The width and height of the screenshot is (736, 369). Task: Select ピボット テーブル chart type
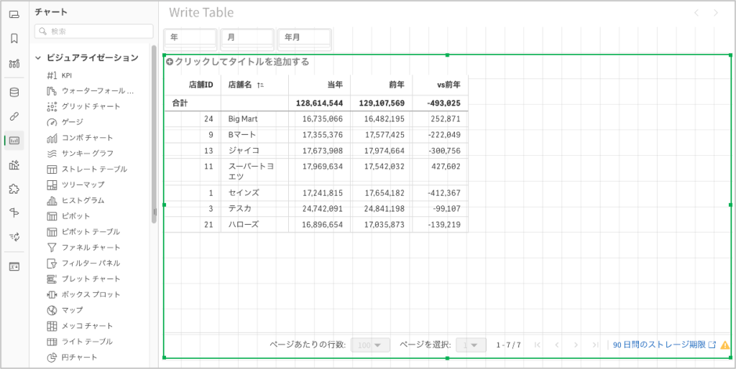[x=91, y=232]
